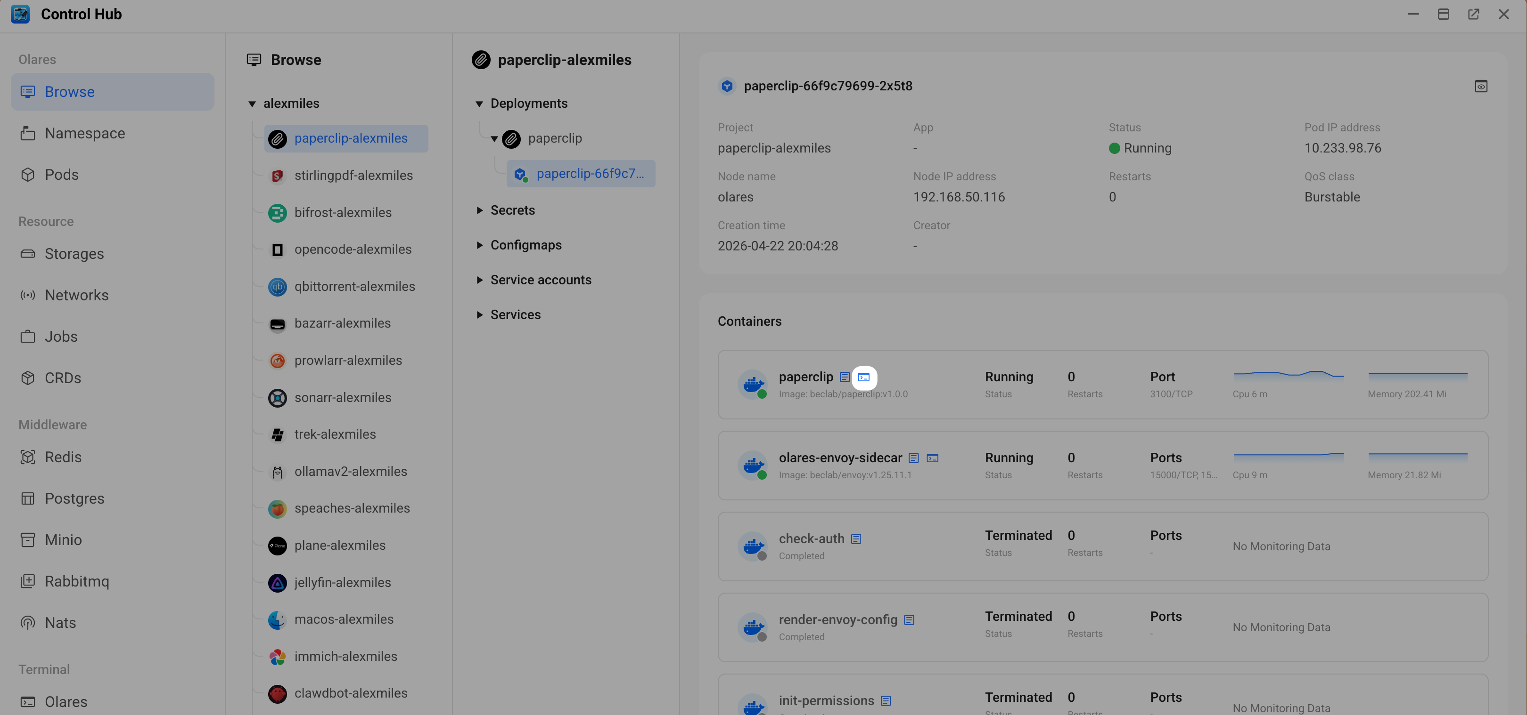Expand the Secrets section
Viewport: 1527px width, 715px height.
pyautogui.click(x=479, y=211)
